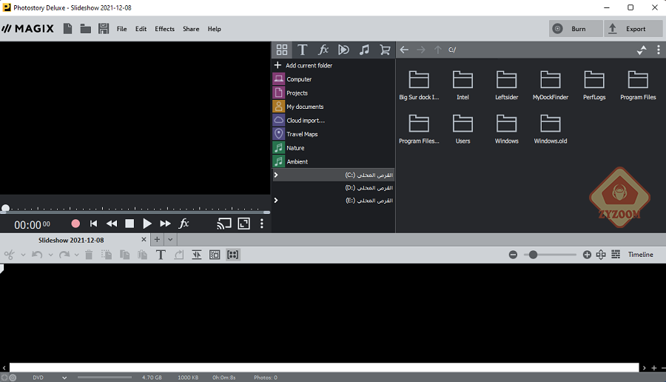Viewport: 666px width, 382px height.
Task: Fast forward the preview
Action: pyautogui.click(x=165, y=224)
